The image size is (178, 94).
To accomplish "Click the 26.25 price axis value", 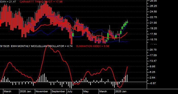I will click(154, 6).
